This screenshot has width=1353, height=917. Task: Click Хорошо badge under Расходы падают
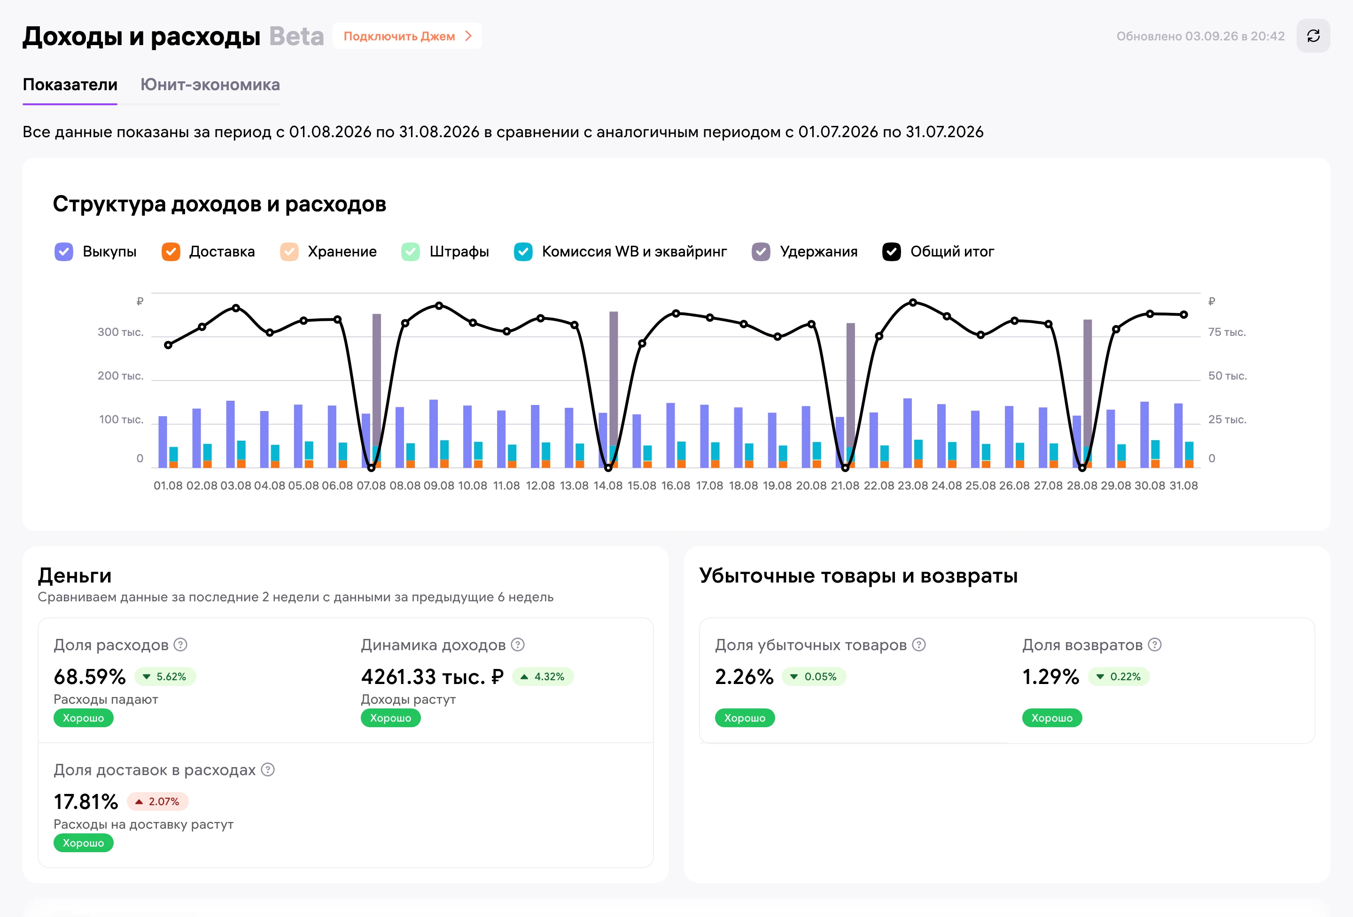(x=83, y=718)
